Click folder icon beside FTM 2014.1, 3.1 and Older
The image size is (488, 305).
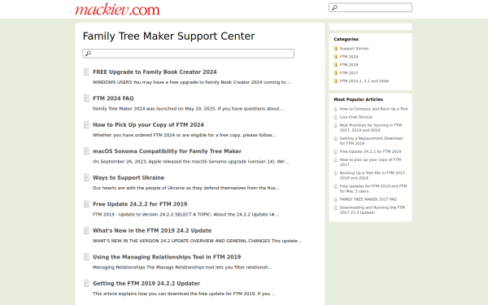(335, 81)
